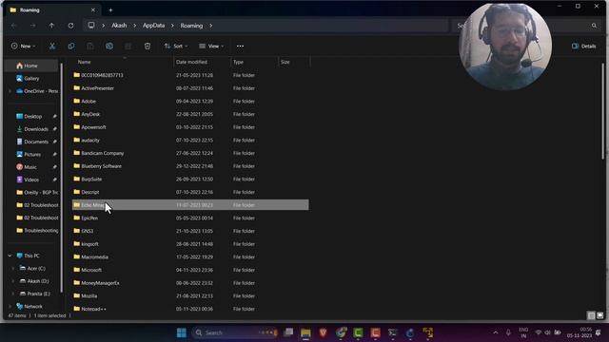The width and height of the screenshot is (609, 342).
Task: Click the Roaming breadcrumb segment
Action: (x=191, y=26)
